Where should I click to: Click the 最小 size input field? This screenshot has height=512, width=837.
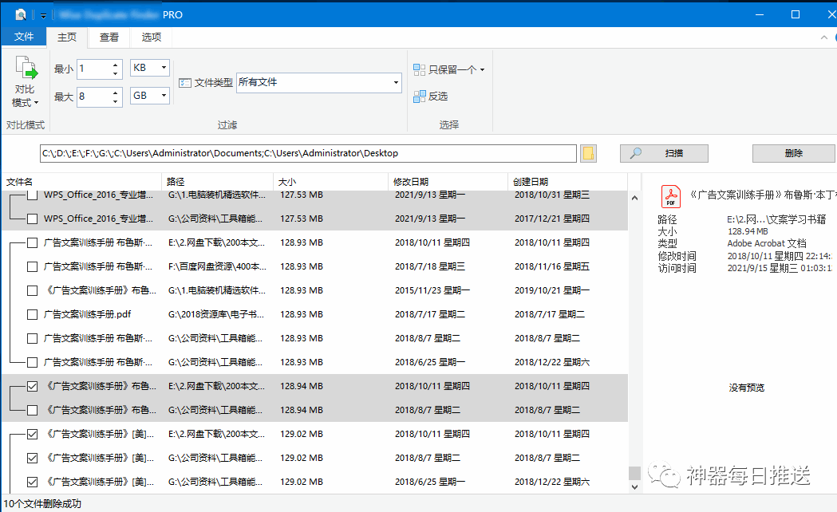pos(94,69)
